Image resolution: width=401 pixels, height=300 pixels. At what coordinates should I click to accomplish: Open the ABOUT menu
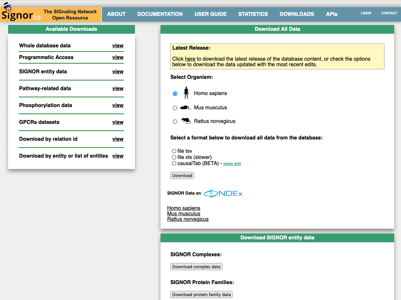[x=116, y=14]
